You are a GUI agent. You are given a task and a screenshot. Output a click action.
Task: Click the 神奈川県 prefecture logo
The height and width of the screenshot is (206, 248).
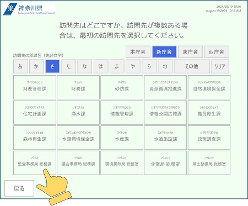[29, 9]
